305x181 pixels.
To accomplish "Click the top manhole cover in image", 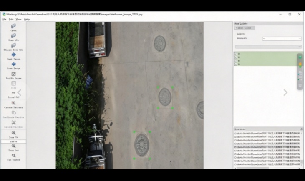I will pos(160,43).
